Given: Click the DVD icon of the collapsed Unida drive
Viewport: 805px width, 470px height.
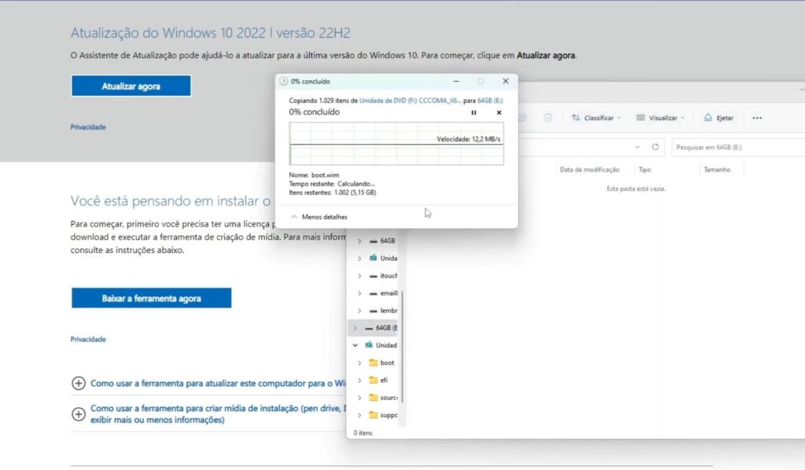Looking at the screenshot, I should coord(373,258).
